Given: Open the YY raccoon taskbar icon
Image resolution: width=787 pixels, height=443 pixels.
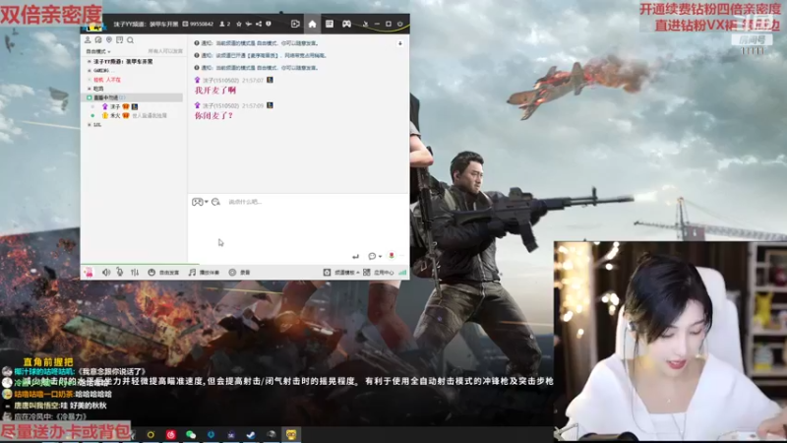Looking at the screenshot, I should point(291,434).
